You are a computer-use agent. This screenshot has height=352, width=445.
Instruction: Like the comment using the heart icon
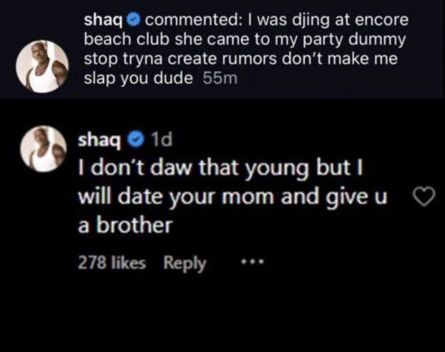coord(423,198)
